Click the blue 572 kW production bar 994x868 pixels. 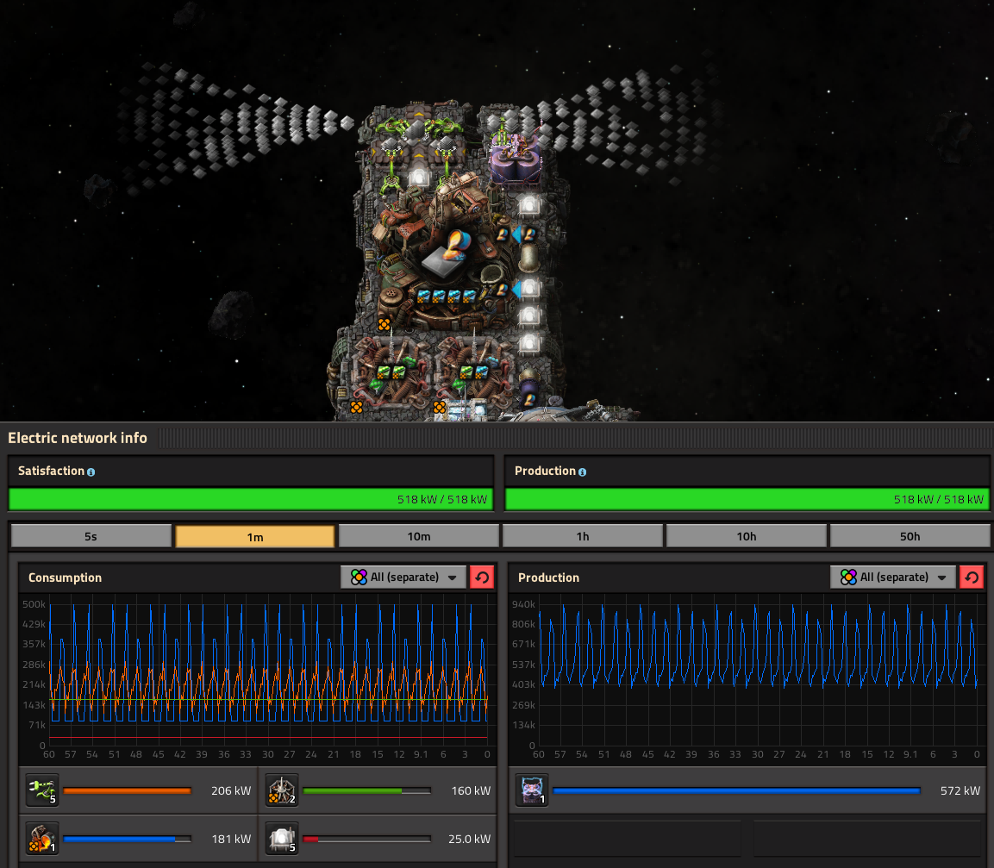(736, 790)
